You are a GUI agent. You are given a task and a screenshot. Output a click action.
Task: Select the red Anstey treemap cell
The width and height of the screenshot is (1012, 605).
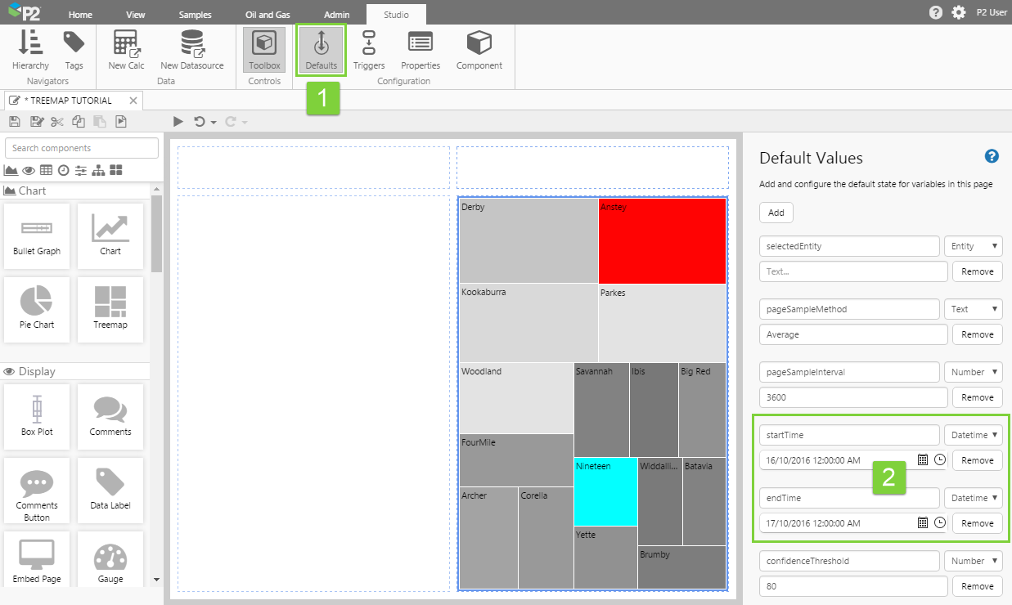662,241
